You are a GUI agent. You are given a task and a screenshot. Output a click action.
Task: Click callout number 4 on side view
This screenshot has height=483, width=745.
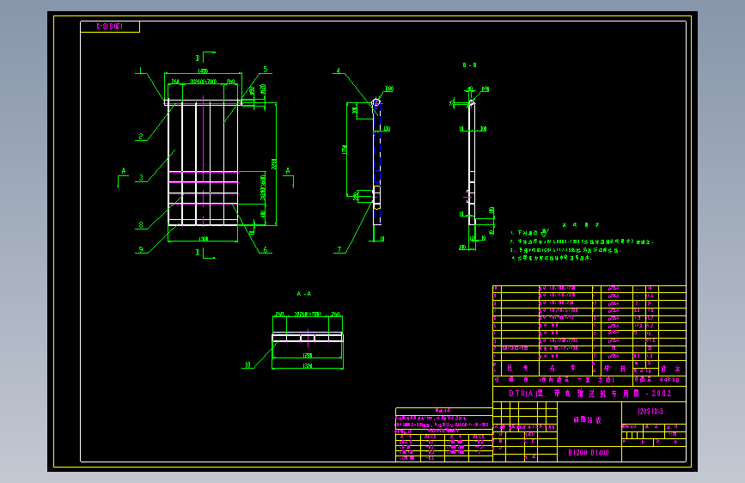(x=339, y=70)
